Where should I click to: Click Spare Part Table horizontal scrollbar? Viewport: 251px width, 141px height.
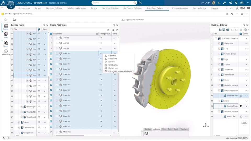click(x=70, y=136)
